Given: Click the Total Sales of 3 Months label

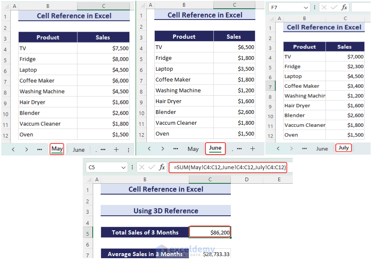Looking at the screenshot, I should (145, 233).
